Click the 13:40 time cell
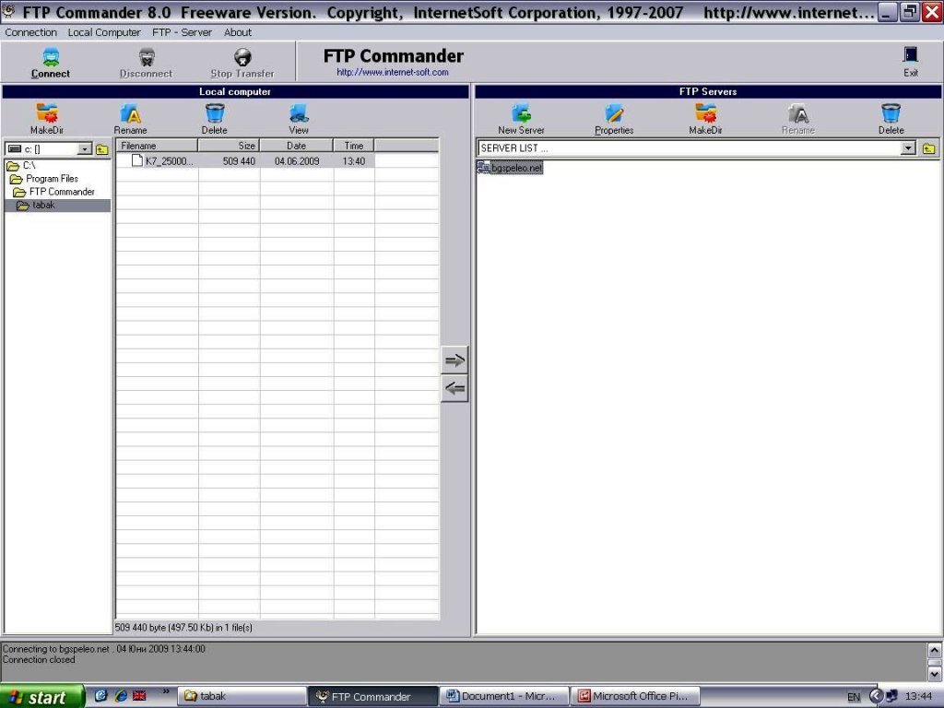This screenshot has width=944, height=708. pyautogui.click(x=354, y=161)
